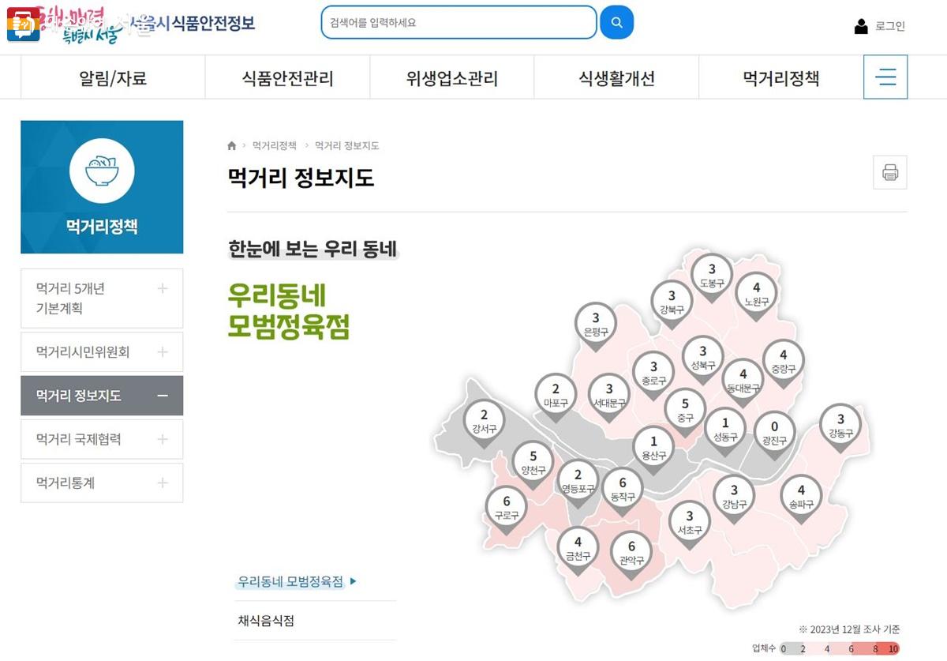Viewport: 947px width, 661px height.
Task: Click the 우리동네 모범정육점 link
Action: [x=290, y=580]
